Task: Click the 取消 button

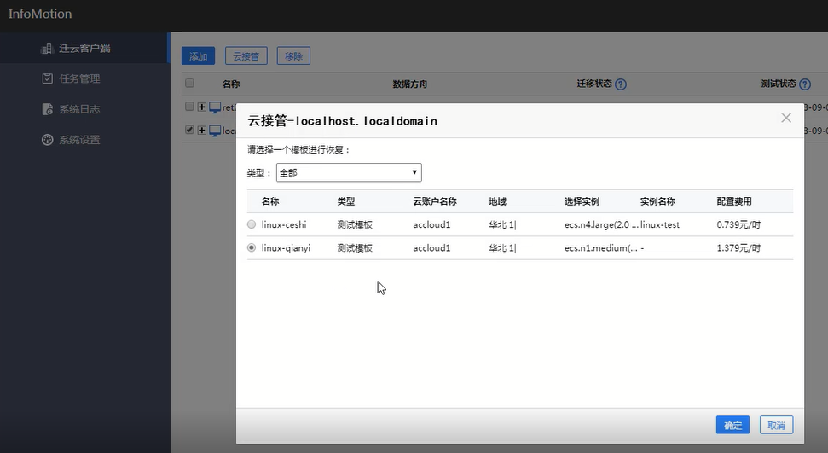Action: (x=776, y=425)
